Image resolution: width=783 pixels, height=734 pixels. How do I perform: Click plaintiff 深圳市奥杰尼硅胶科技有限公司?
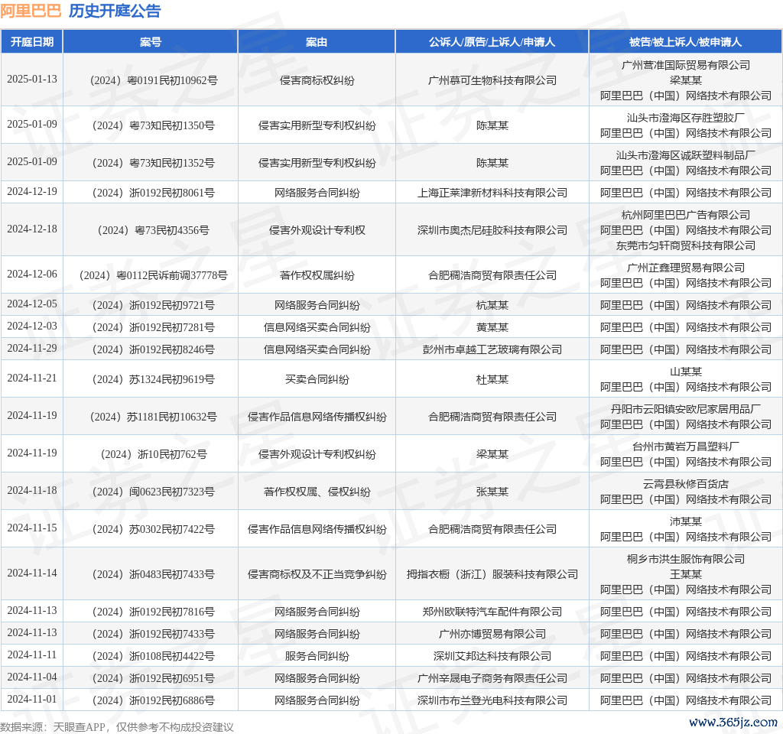coord(492,230)
